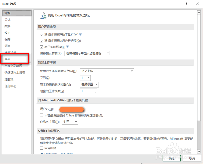Close the Excel 选项 dialog
This screenshot has height=164, width=203.
197,4
